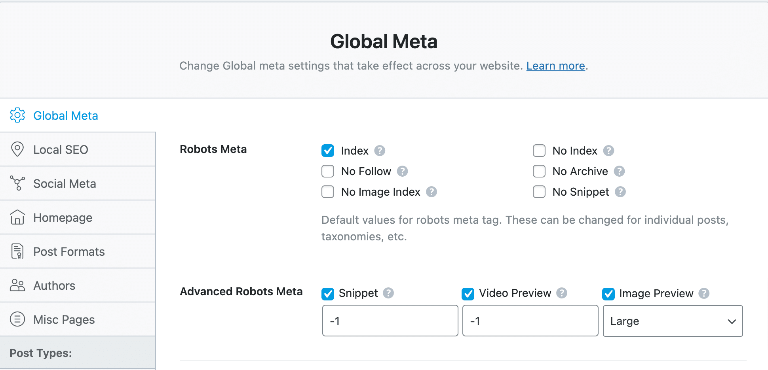The width and height of the screenshot is (768, 370).
Task: Click the Global Meta gear icon
Action: 17,115
